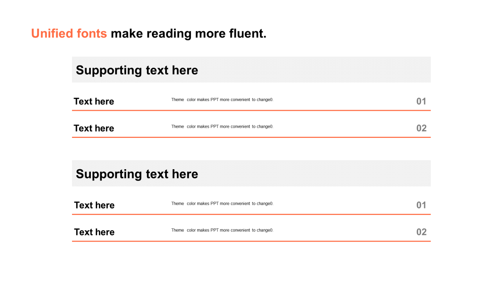This screenshot has width=501, height=282.
Task: Select the orange line under upper row 01
Action: point(251,110)
